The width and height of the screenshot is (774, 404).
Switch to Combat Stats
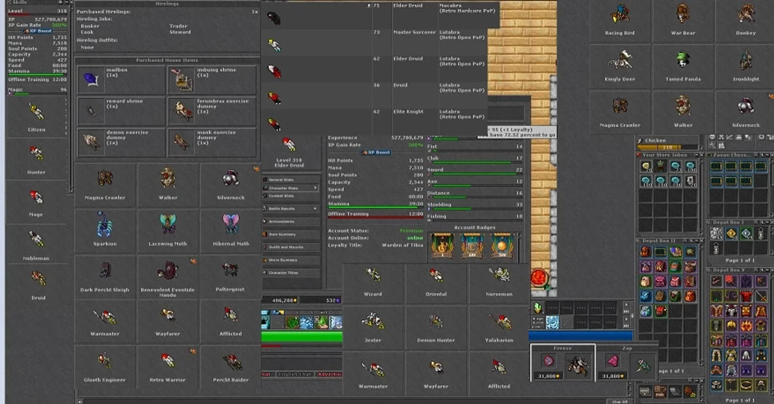[291, 196]
